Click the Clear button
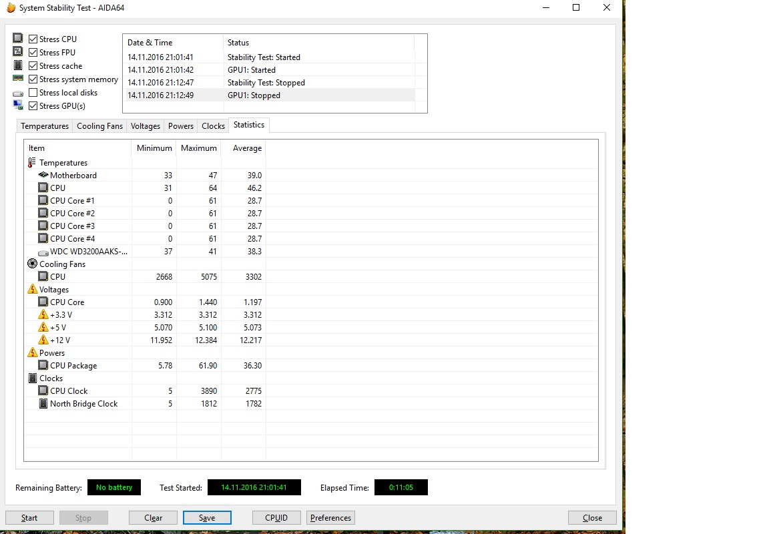The image size is (769, 534). tap(153, 518)
